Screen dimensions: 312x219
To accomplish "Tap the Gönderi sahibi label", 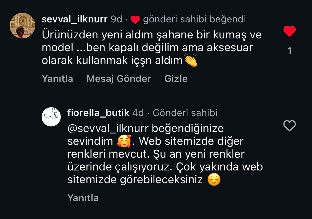I will pos(185,113).
